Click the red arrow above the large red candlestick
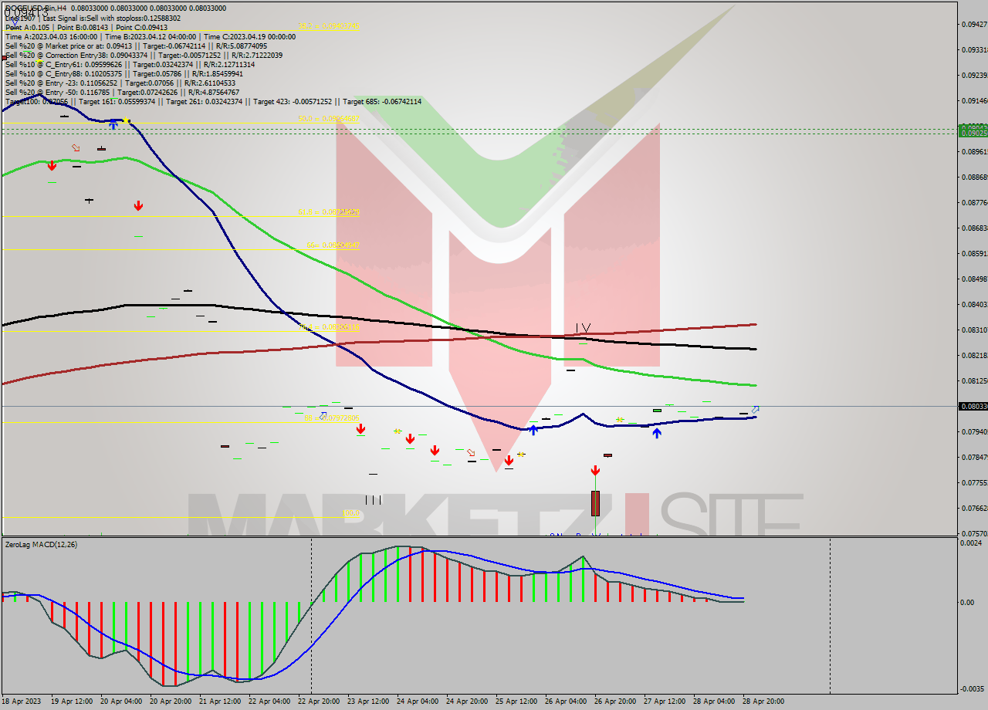 click(x=595, y=470)
